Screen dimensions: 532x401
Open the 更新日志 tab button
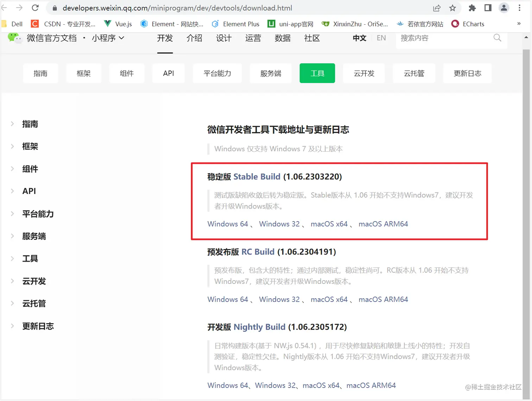(467, 73)
